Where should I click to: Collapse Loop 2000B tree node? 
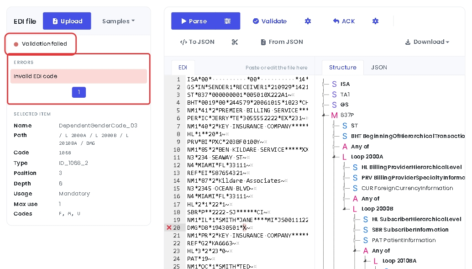tap(345, 209)
